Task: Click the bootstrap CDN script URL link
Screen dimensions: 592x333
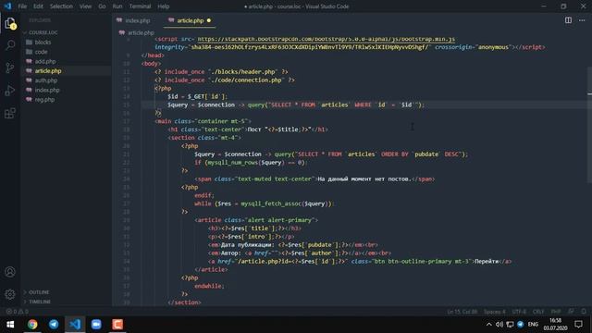Action: tap(327, 39)
